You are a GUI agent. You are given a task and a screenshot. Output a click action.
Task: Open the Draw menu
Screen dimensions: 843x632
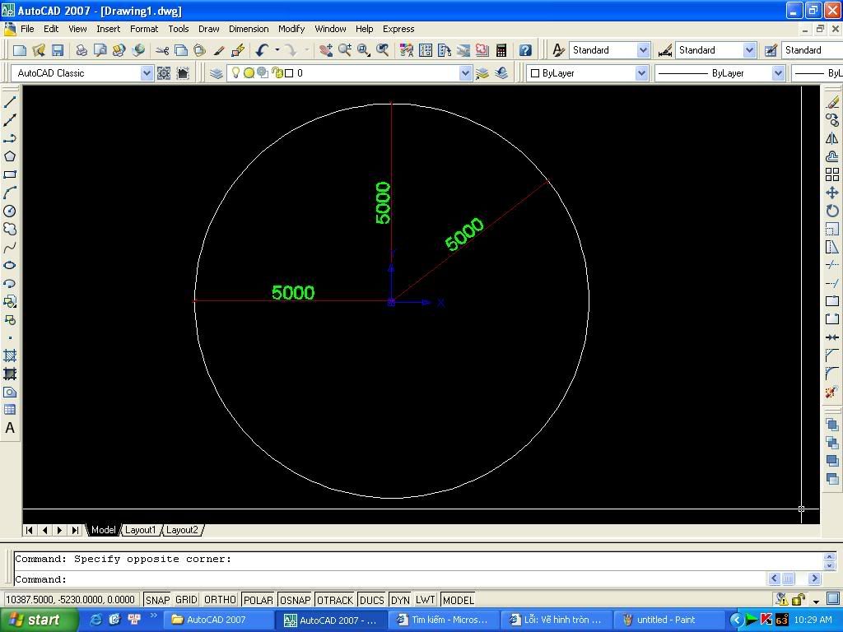tap(208, 29)
